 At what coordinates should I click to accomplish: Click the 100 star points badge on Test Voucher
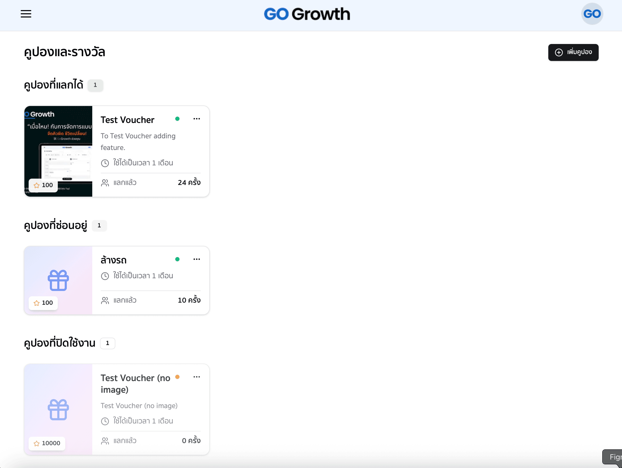point(43,185)
